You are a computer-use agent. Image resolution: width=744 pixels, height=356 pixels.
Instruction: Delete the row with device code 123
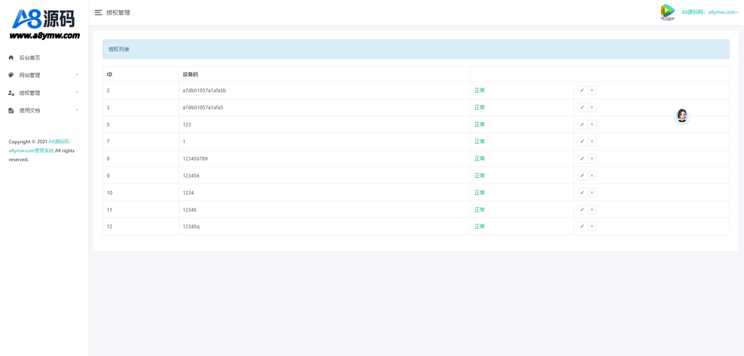[x=591, y=124]
